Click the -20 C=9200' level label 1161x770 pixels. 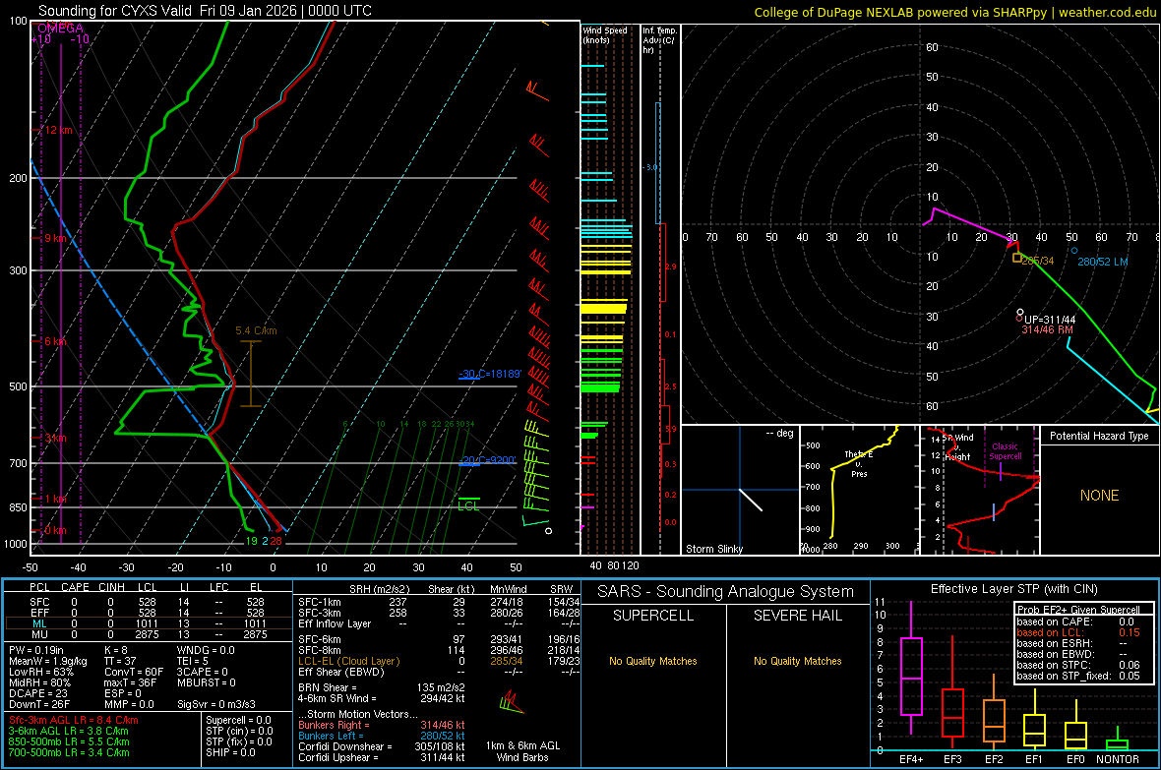tap(486, 460)
